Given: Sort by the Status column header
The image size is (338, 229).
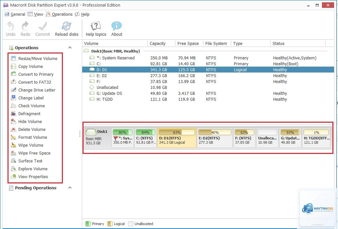Looking at the screenshot, I should click(298, 43).
